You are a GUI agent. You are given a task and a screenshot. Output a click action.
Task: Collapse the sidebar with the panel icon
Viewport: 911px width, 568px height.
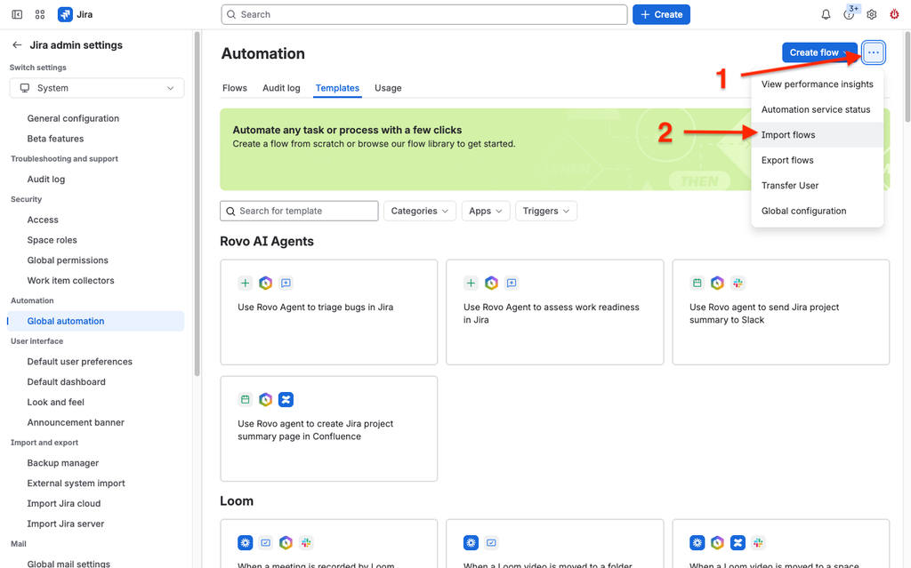coord(17,14)
